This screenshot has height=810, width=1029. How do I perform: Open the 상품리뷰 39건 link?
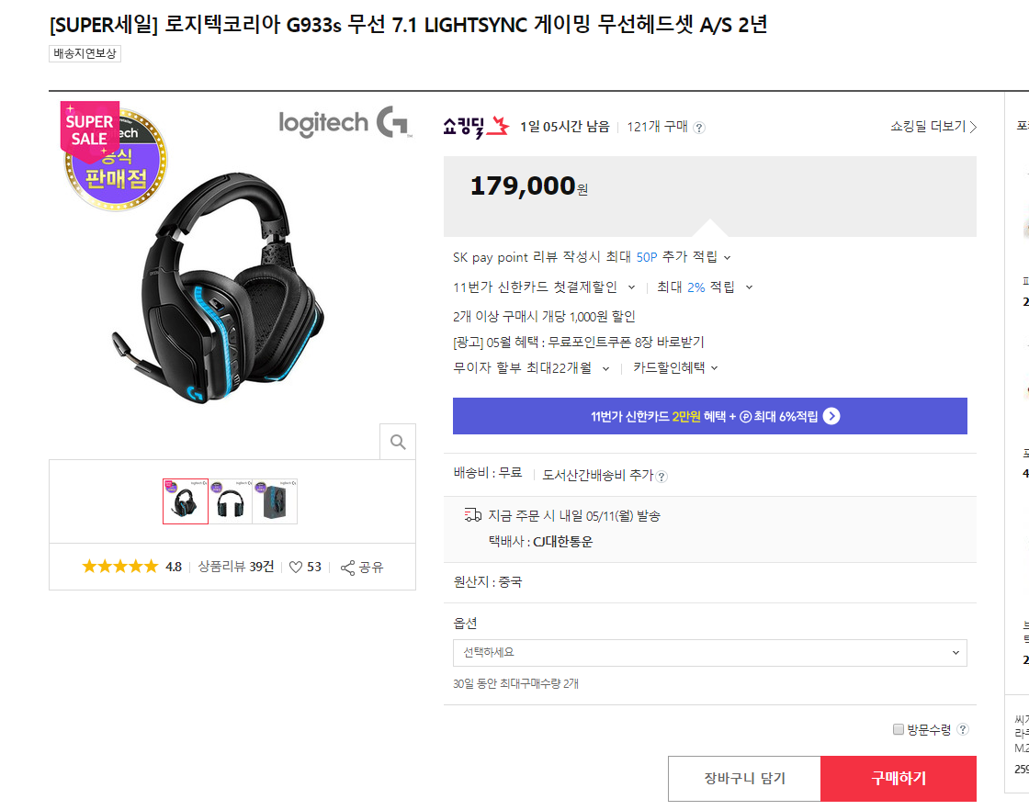pos(236,567)
